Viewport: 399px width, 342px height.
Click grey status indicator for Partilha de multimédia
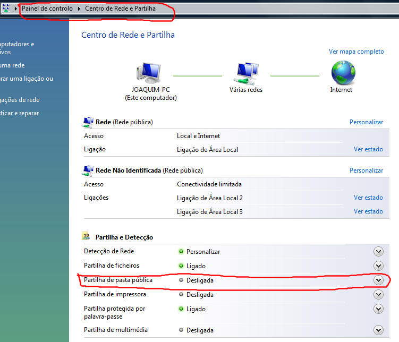point(181,330)
